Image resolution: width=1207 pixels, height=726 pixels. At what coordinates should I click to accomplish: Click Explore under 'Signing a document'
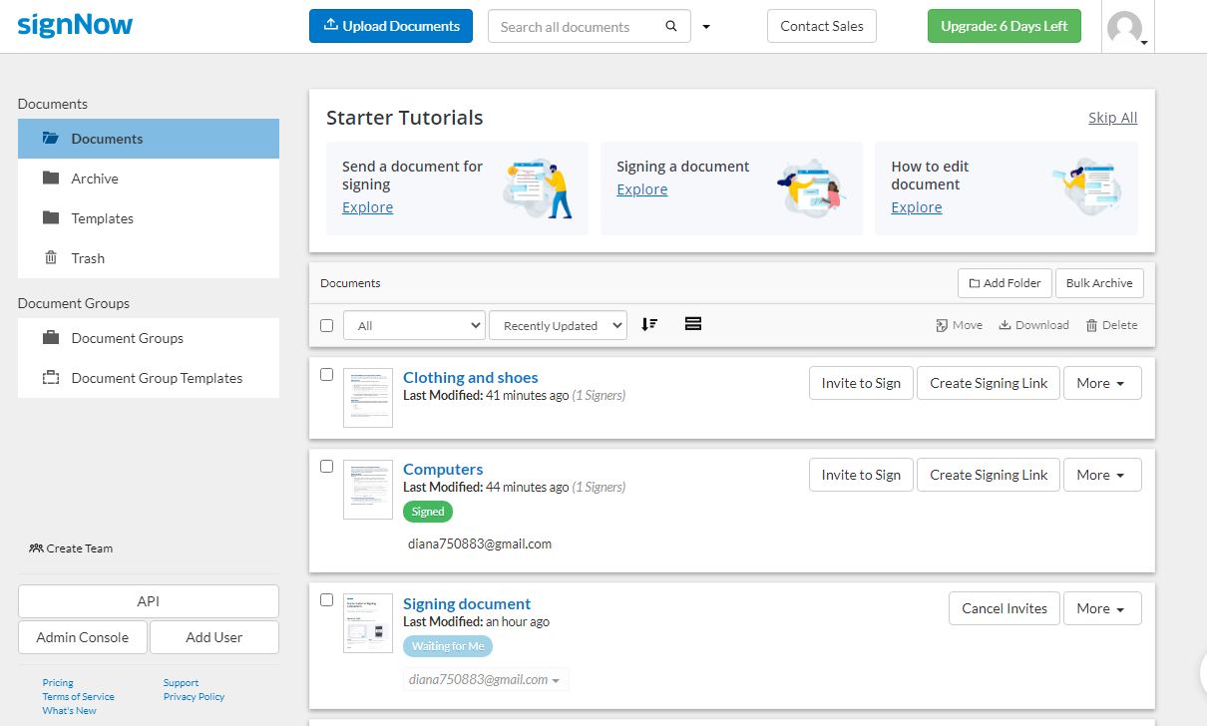click(642, 189)
